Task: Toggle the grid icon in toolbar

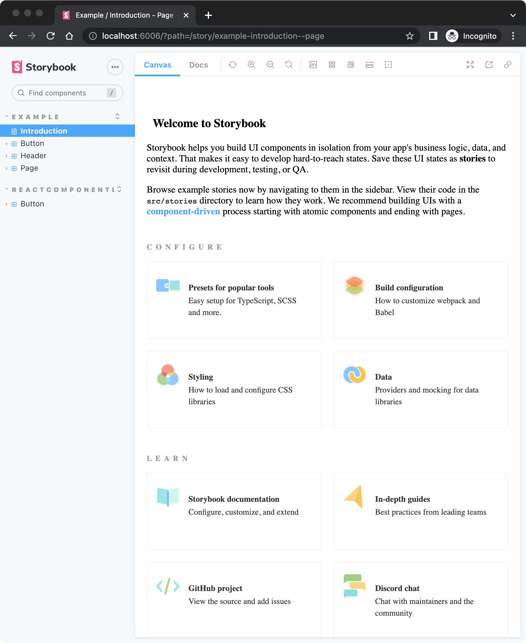Action: coord(332,65)
